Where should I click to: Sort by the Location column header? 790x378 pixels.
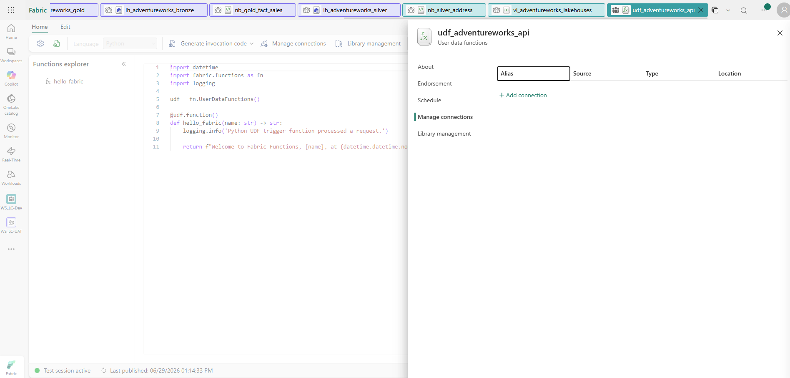pyautogui.click(x=730, y=73)
